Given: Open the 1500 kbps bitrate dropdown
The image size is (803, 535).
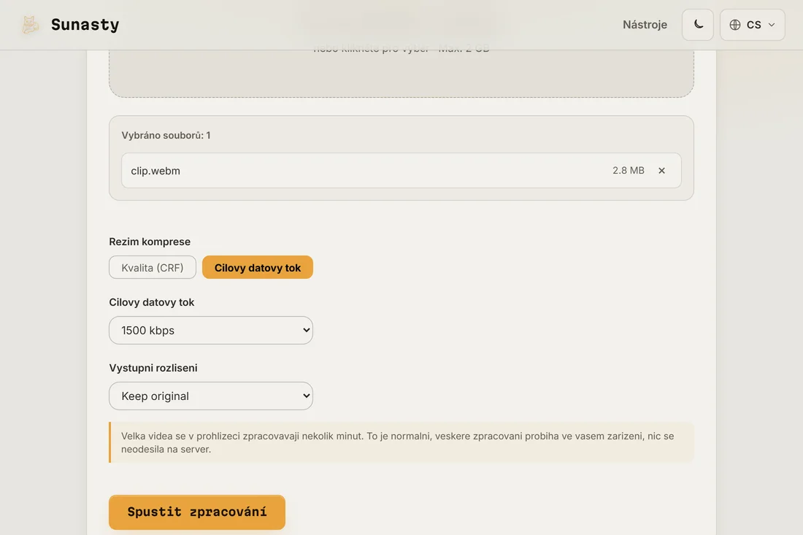Looking at the screenshot, I should coord(211,330).
